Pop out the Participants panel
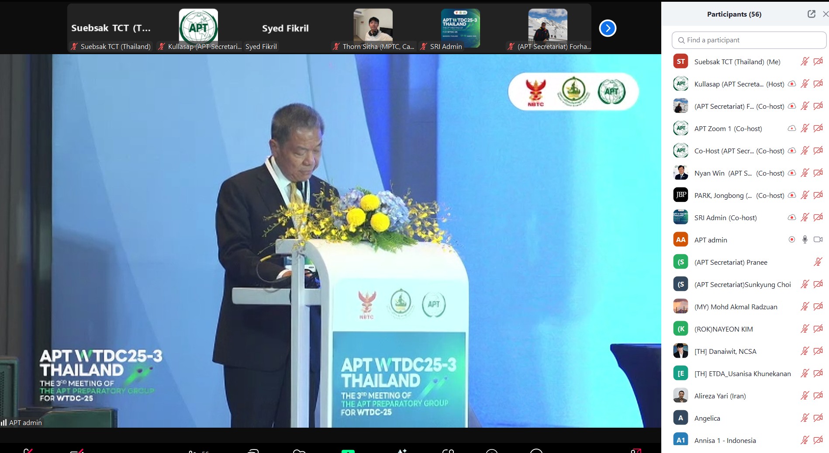The image size is (829, 453). point(811,14)
